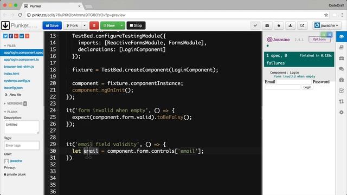Open the Fork dropdown arrow

click(85, 25)
